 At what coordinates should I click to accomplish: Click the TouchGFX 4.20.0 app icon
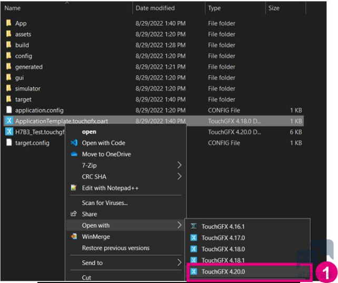click(194, 271)
